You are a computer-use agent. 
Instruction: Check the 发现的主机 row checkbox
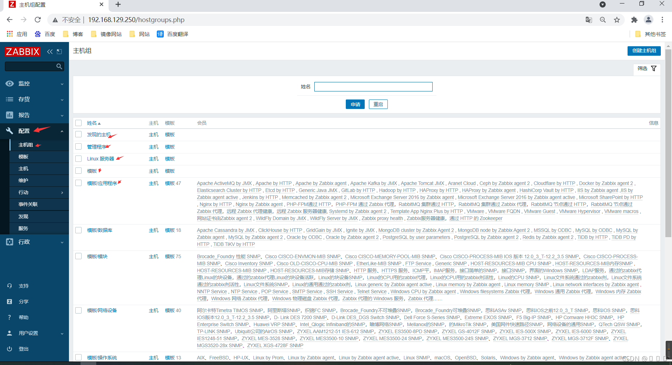(x=78, y=135)
